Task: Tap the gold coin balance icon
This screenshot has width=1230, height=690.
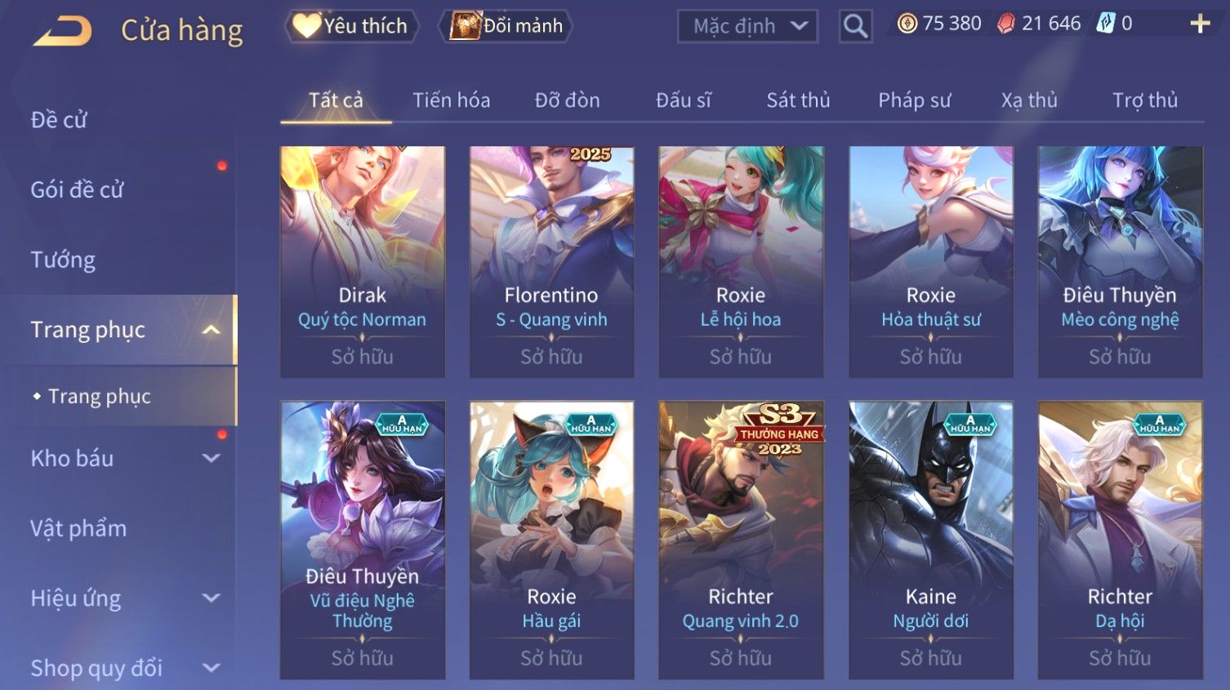Action: [907, 24]
